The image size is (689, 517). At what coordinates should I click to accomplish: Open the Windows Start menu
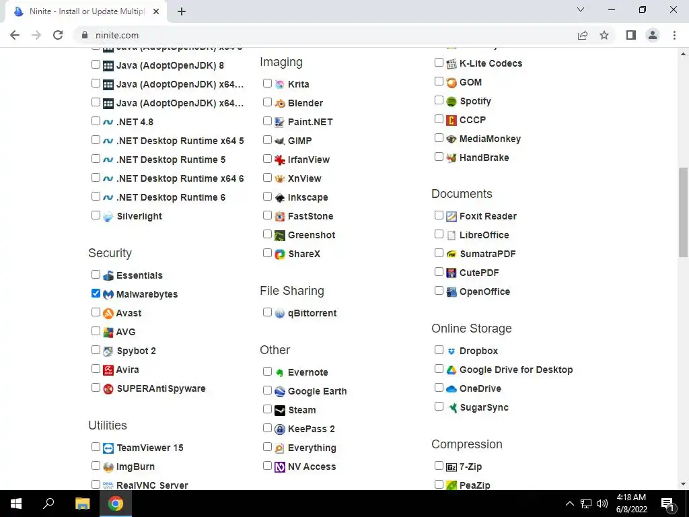coord(16,504)
